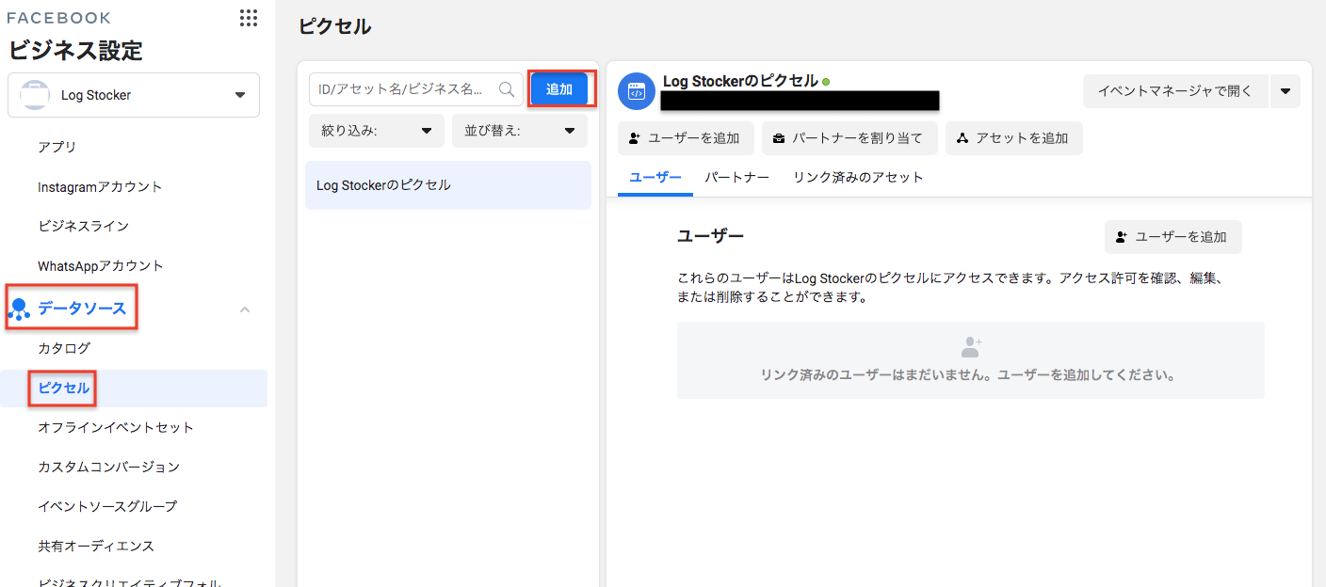
Task: Open アプリ in the sidebar
Action: click(57, 147)
